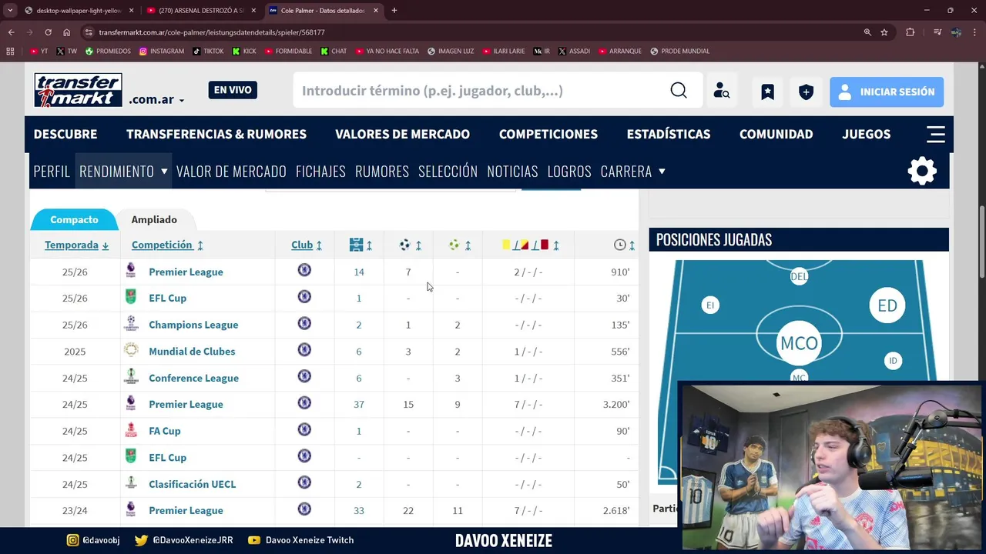Screen dimensions: 986x554
Task: Open the RUMORES section
Action: click(x=382, y=171)
